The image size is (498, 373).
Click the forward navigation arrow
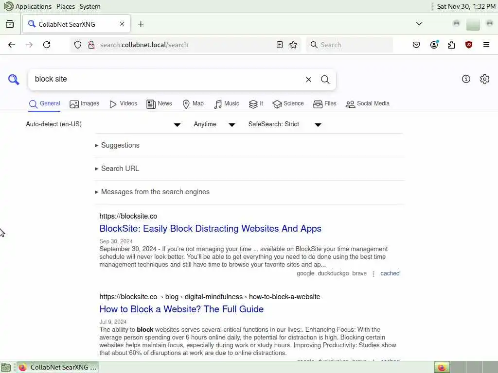point(29,45)
